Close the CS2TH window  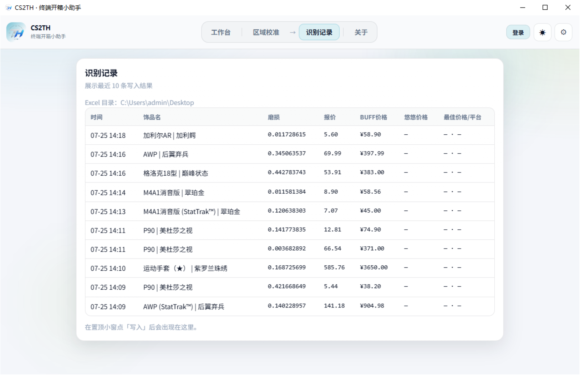[x=568, y=7]
